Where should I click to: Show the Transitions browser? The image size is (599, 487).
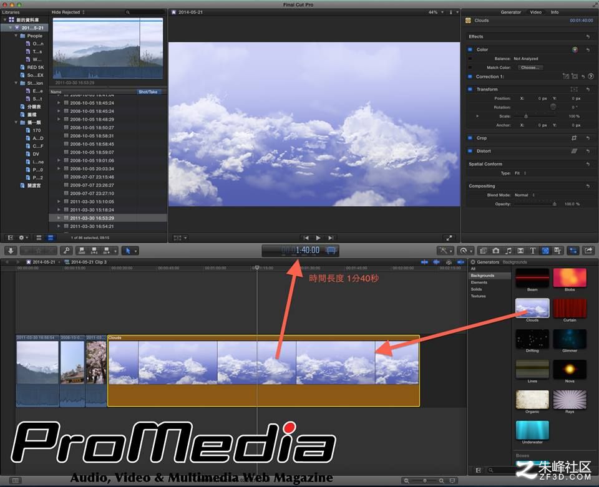tap(520, 251)
